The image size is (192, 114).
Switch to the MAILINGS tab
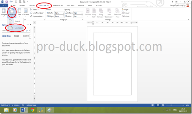click(x=70, y=5)
